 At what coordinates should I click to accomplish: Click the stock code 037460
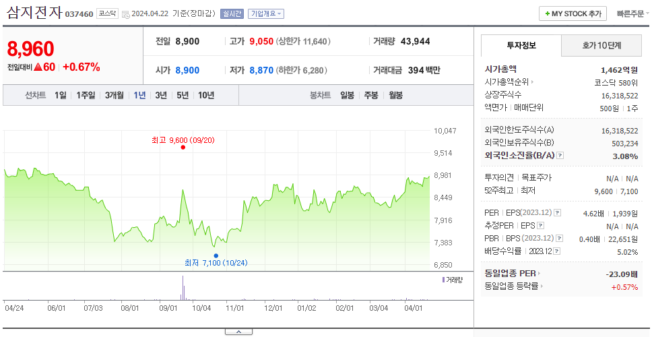pos(79,15)
